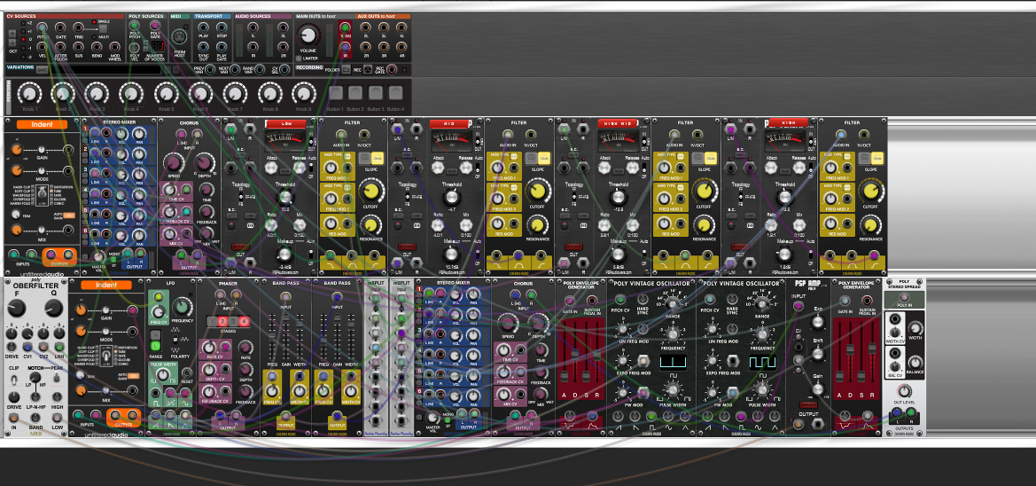This screenshot has height=486, width=1036.
Task: Click the Poly Stereo Spread WIDTH knob
Action: [915, 329]
